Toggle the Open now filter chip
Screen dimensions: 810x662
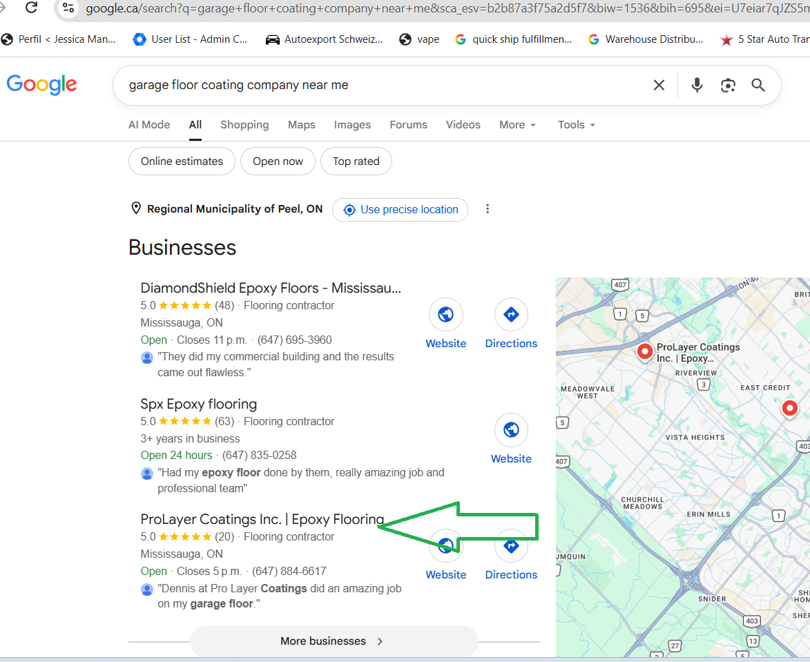pyautogui.click(x=278, y=161)
